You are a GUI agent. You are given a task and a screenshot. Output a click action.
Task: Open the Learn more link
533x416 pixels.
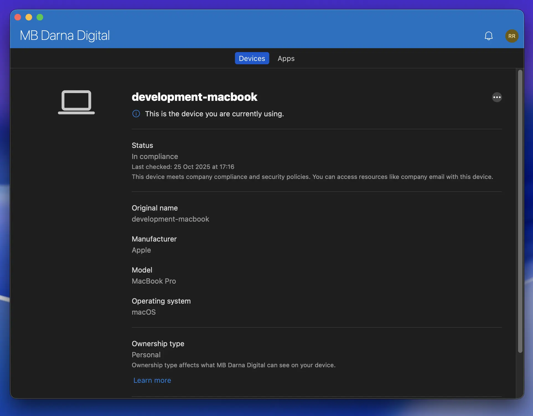pyautogui.click(x=152, y=380)
